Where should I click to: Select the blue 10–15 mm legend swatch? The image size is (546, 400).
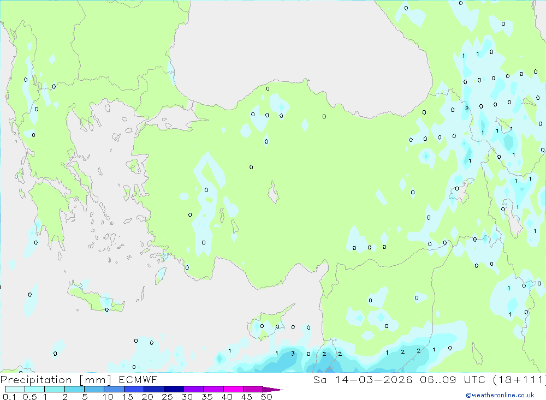point(114,389)
